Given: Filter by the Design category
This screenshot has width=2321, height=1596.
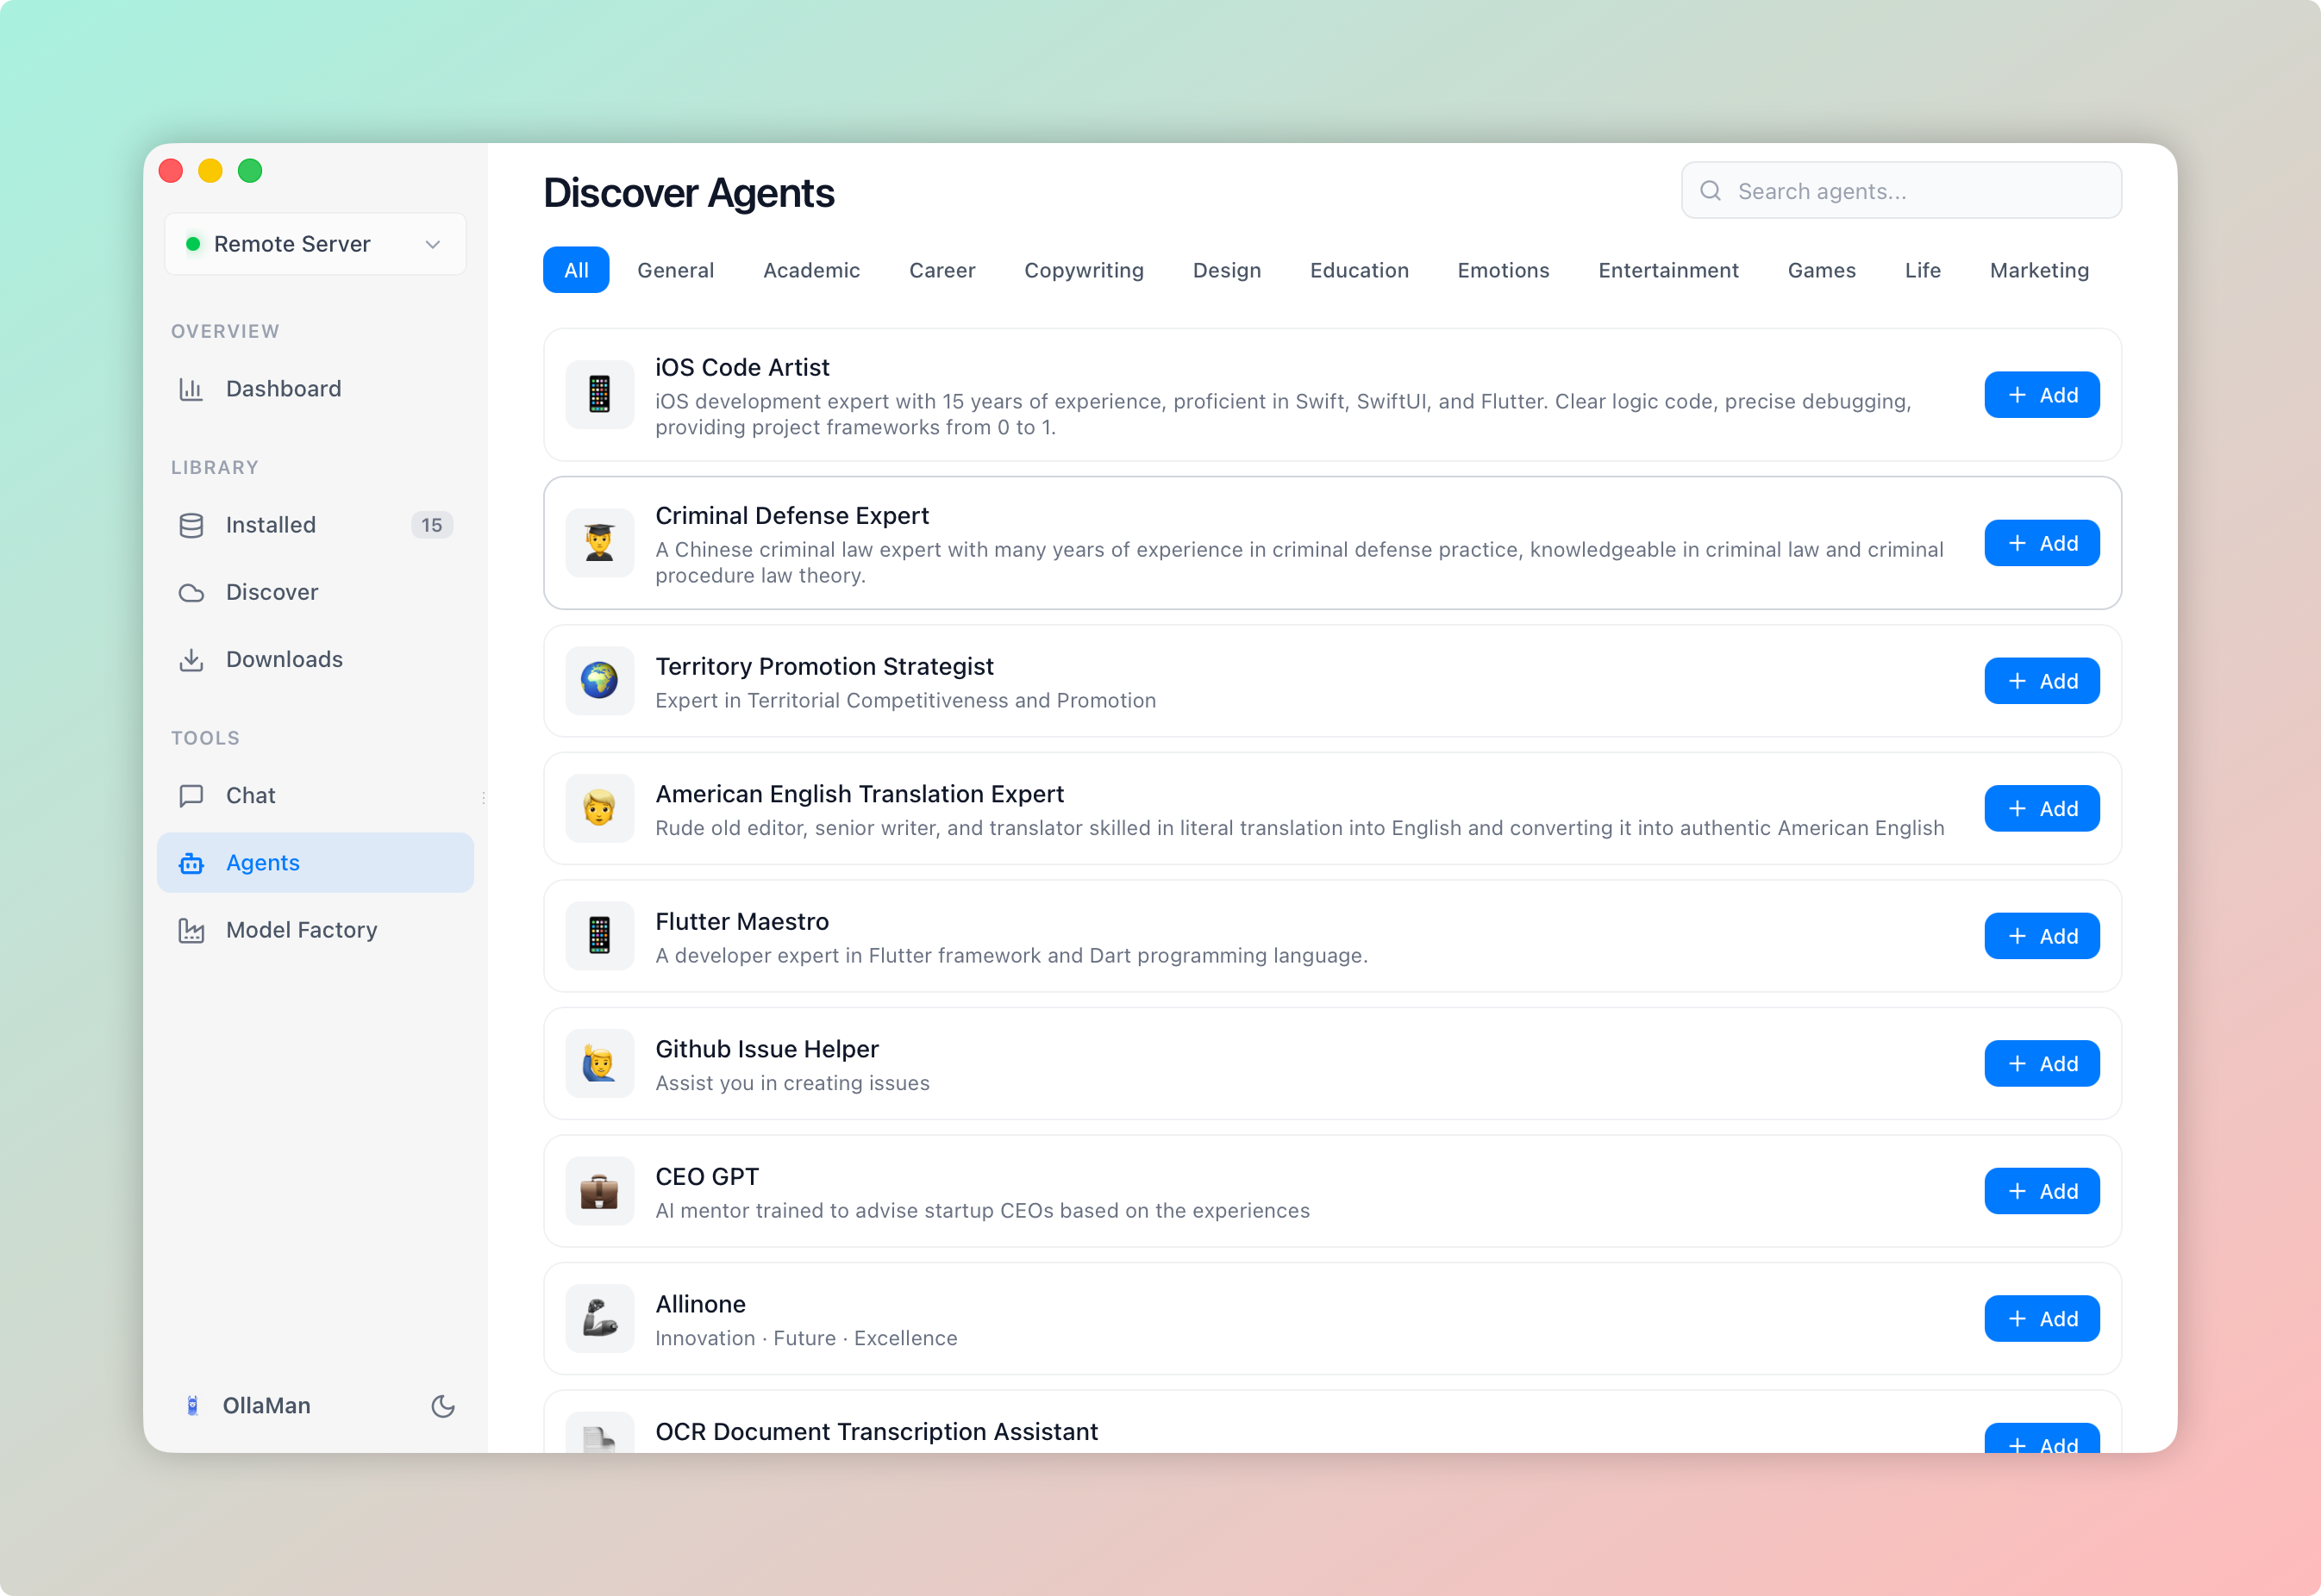Looking at the screenshot, I should point(1227,270).
